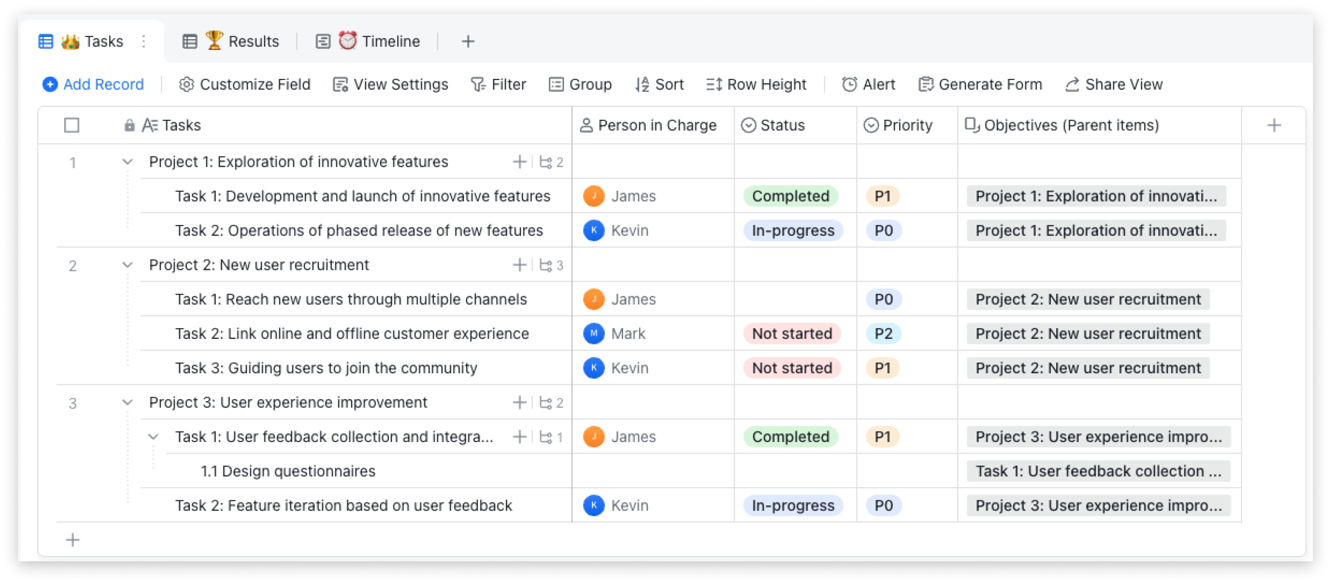Open the Filter options
This screenshot has width=1331, height=583.
click(499, 84)
